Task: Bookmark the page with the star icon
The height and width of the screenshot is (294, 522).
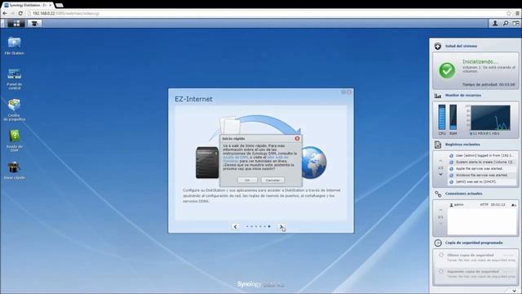Action: pos(509,13)
